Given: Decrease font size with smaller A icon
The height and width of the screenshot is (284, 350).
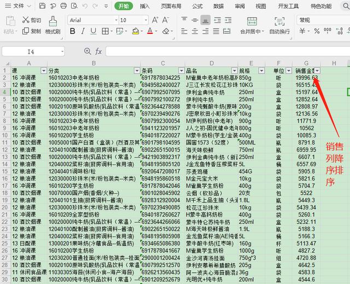Looking at the screenshot, I should 165,20.
